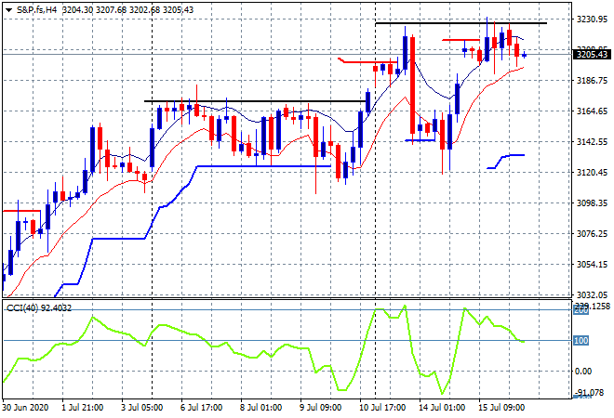Select high price value 3207.68 in header
614x418 pixels.
[111, 10]
